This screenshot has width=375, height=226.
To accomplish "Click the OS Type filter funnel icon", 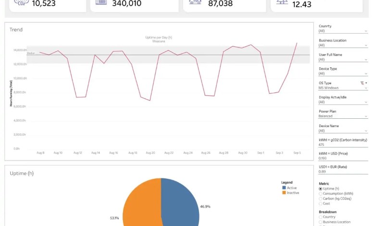I will pyautogui.click(x=362, y=83).
